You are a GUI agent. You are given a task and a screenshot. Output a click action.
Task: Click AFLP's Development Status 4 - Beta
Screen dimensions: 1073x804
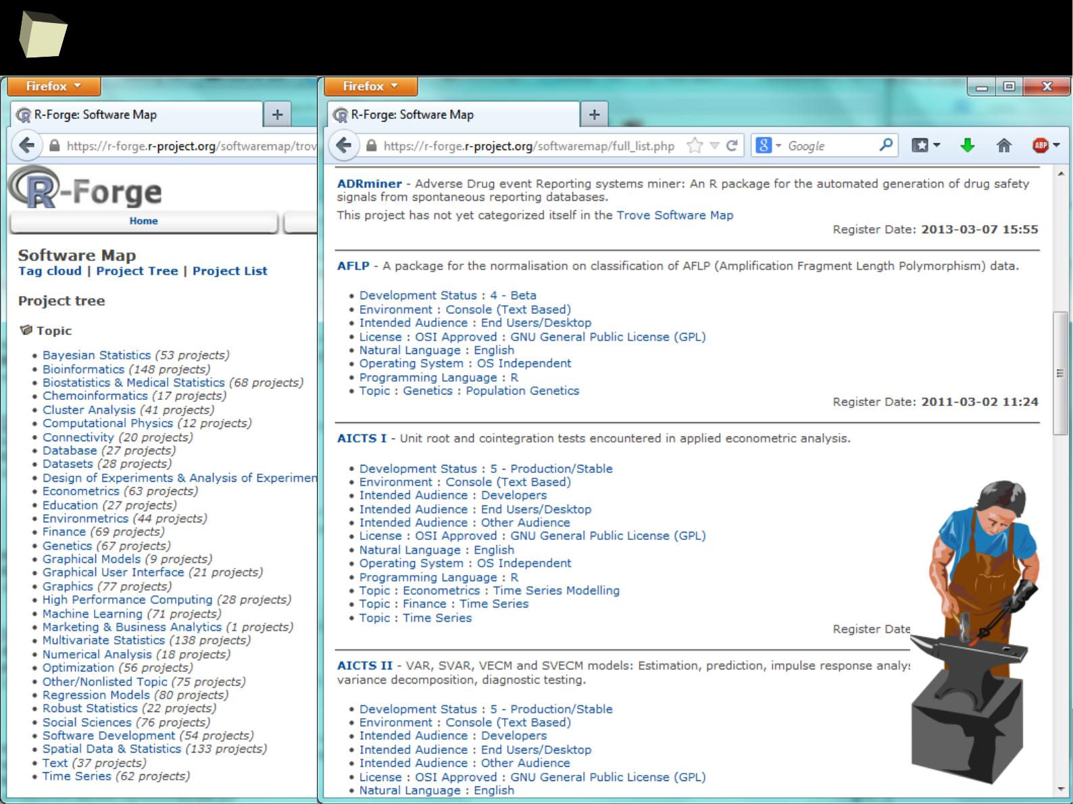448,295
